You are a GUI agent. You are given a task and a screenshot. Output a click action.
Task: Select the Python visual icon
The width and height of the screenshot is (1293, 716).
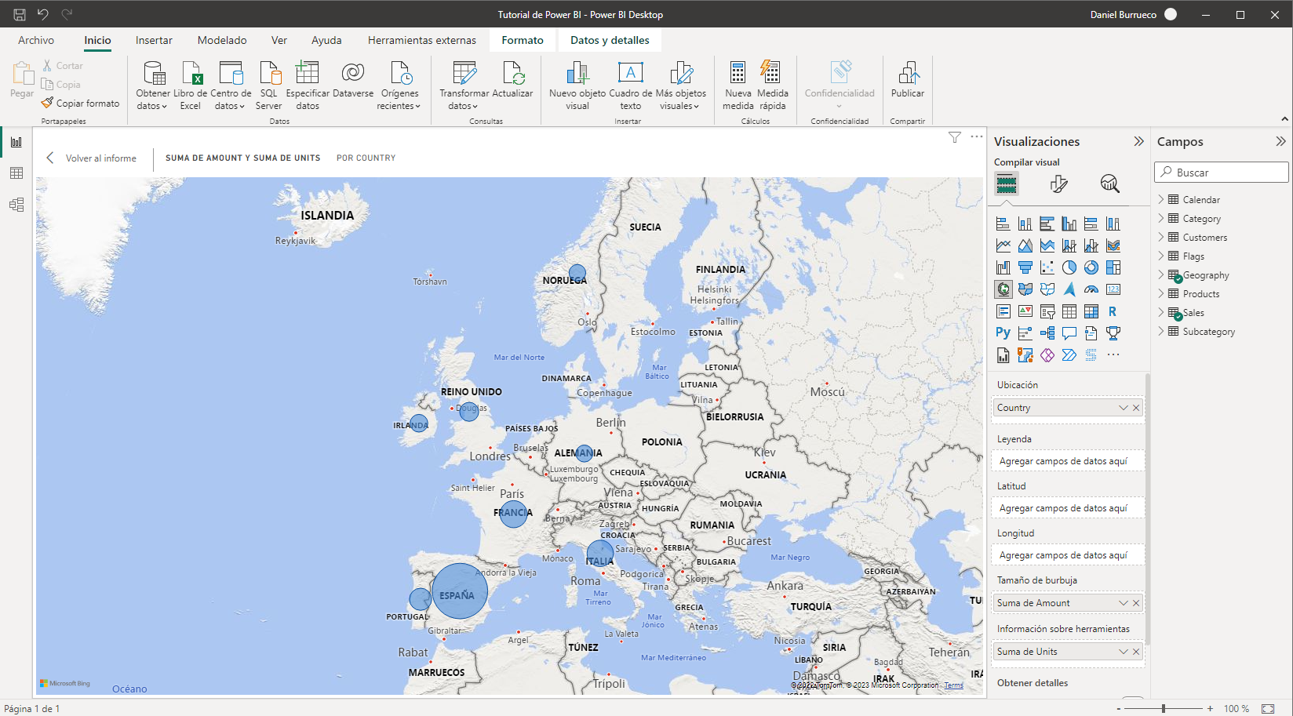point(1003,333)
